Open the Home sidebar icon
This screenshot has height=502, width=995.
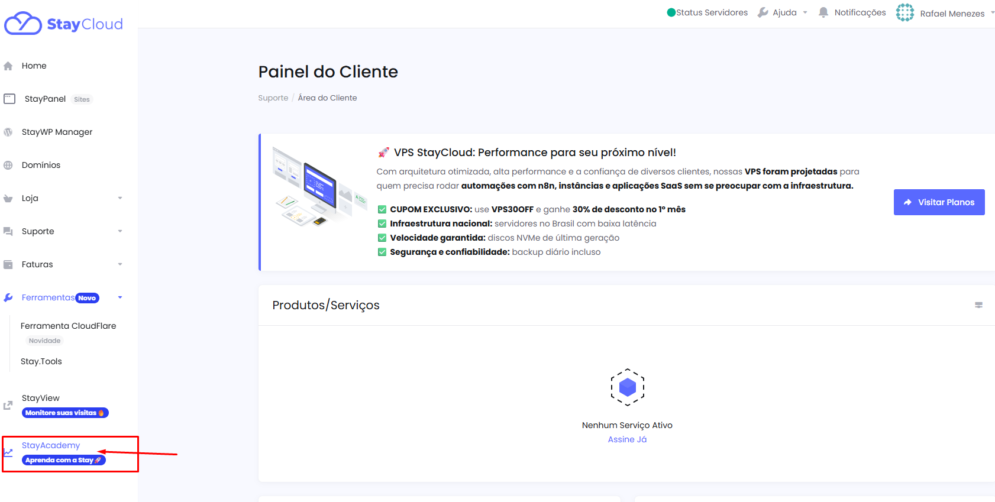pyautogui.click(x=8, y=66)
